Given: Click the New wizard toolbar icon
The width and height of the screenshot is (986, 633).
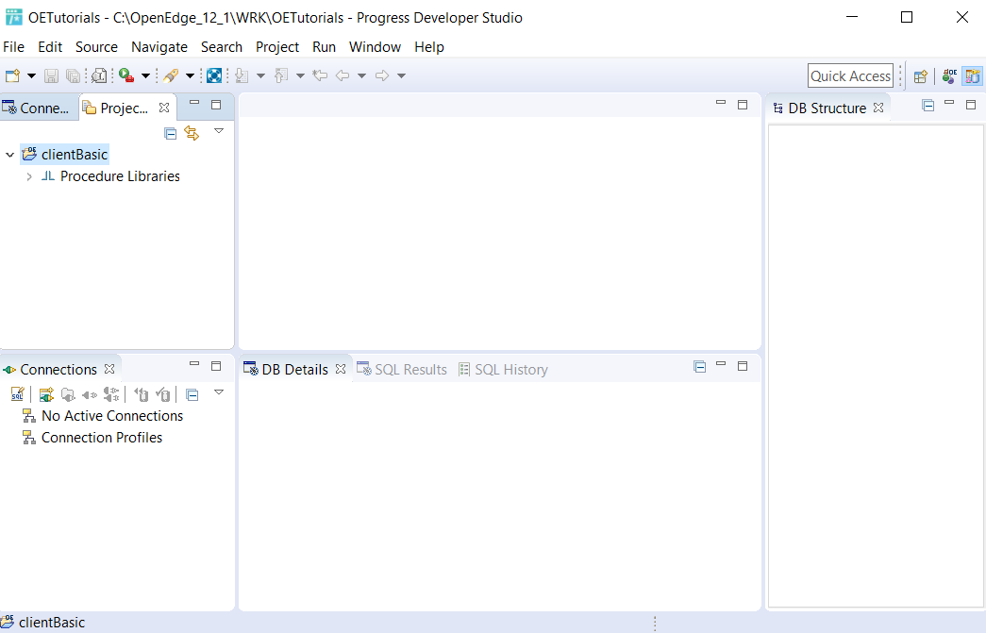Looking at the screenshot, I should pyautogui.click(x=12, y=76).
